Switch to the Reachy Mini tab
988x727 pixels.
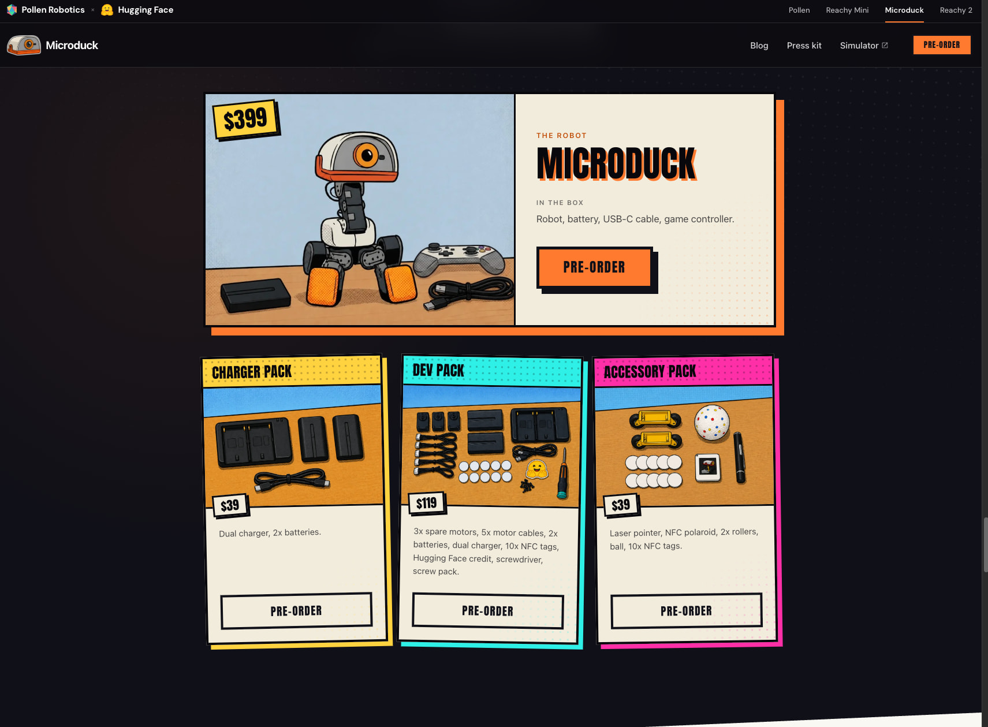[x=847, y=10]
